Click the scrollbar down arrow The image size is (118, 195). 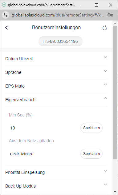click(x=115, y=192)
